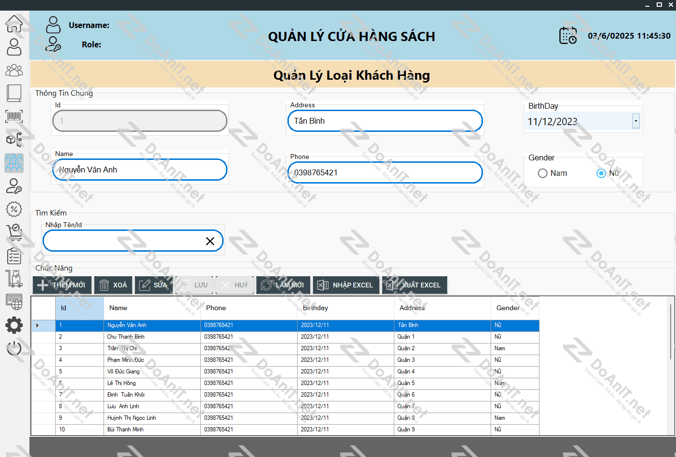Click the NHẬP EXCEL import button
The width and height of the screenshot is (676, 457).
click(x=346, y=285)
